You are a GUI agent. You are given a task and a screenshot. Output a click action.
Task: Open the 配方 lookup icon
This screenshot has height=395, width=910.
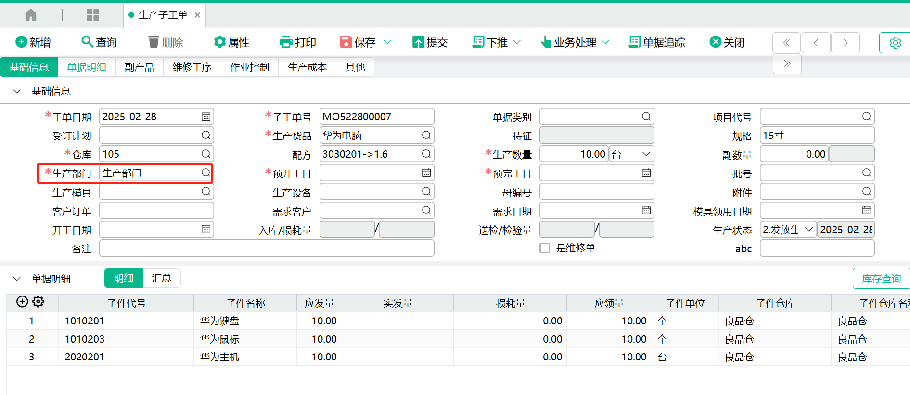pos(426,154)
